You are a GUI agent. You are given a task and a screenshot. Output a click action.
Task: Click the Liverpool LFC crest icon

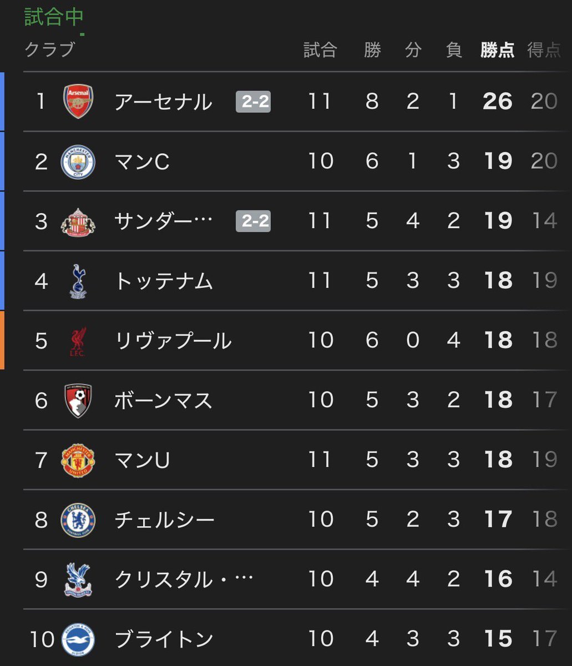78,341
